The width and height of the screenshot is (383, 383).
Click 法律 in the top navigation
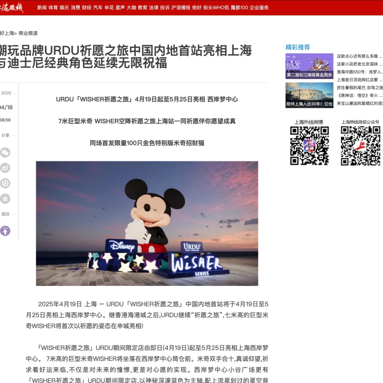pos(154,7)
